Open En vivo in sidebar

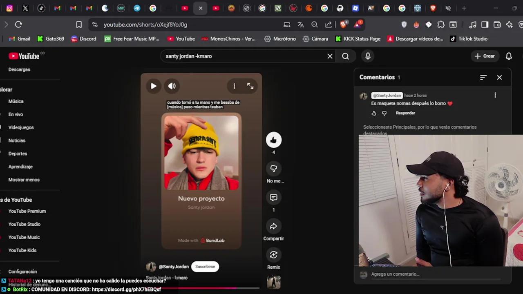[16, 114]
